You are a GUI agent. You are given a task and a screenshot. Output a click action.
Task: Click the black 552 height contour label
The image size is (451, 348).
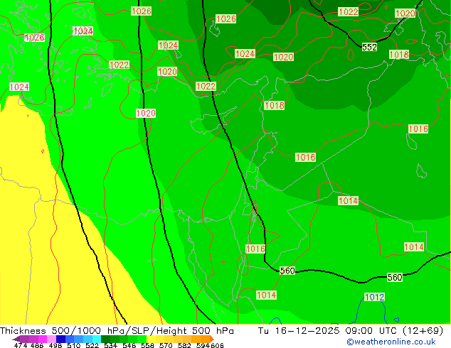[369, 47]
